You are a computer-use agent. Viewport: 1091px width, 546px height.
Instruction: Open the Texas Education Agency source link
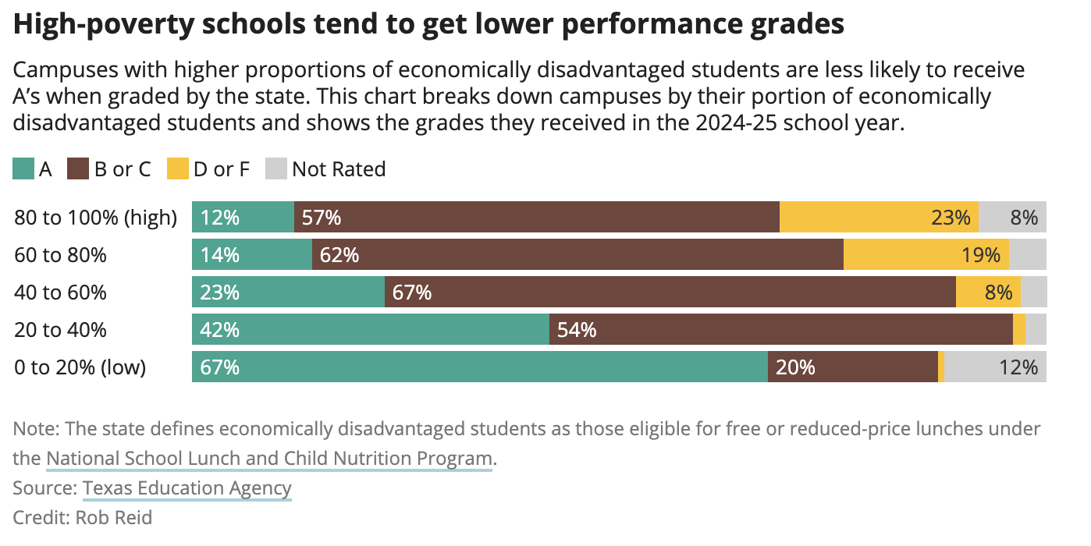(187, 488)
